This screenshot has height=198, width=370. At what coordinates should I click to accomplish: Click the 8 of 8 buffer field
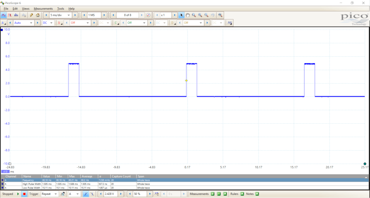127,15
